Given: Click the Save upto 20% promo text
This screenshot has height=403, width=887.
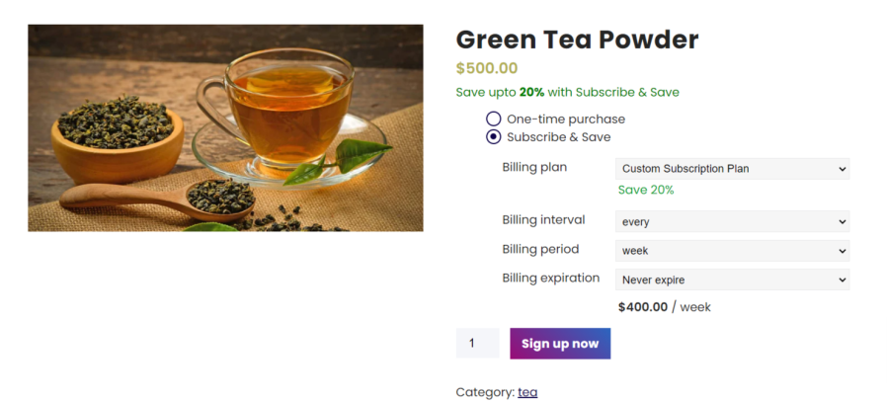Looking at the screenshot, I should [x=567, y=92].
